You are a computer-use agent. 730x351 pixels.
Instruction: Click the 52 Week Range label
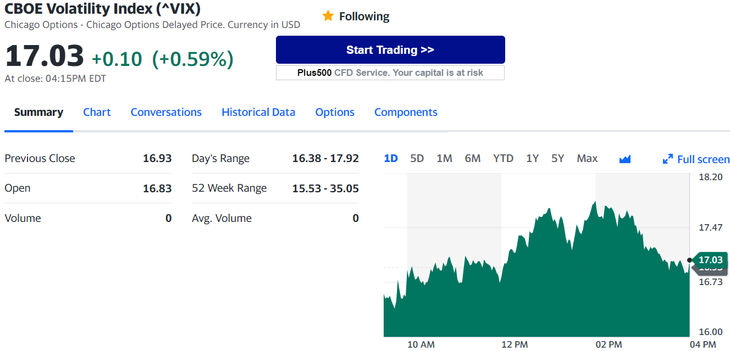tap(229, 188)
